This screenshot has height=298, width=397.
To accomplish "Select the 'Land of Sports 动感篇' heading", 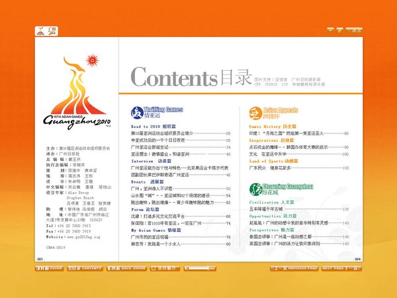I will tap(273, 161).
